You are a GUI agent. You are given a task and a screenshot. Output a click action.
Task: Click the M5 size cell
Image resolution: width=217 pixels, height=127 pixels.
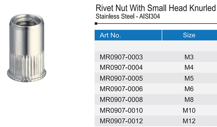click(x=189, y=78)
